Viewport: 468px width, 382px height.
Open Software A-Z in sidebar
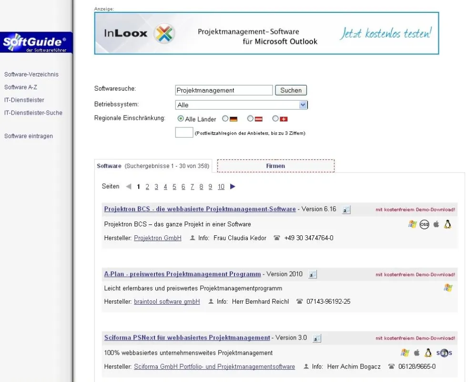pyautogui.click(x=20, y=87)
